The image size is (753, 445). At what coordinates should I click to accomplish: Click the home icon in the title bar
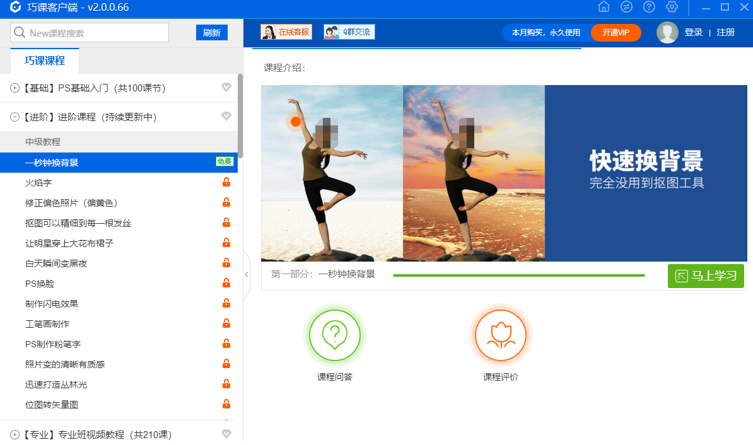click(x=604, y=7)
